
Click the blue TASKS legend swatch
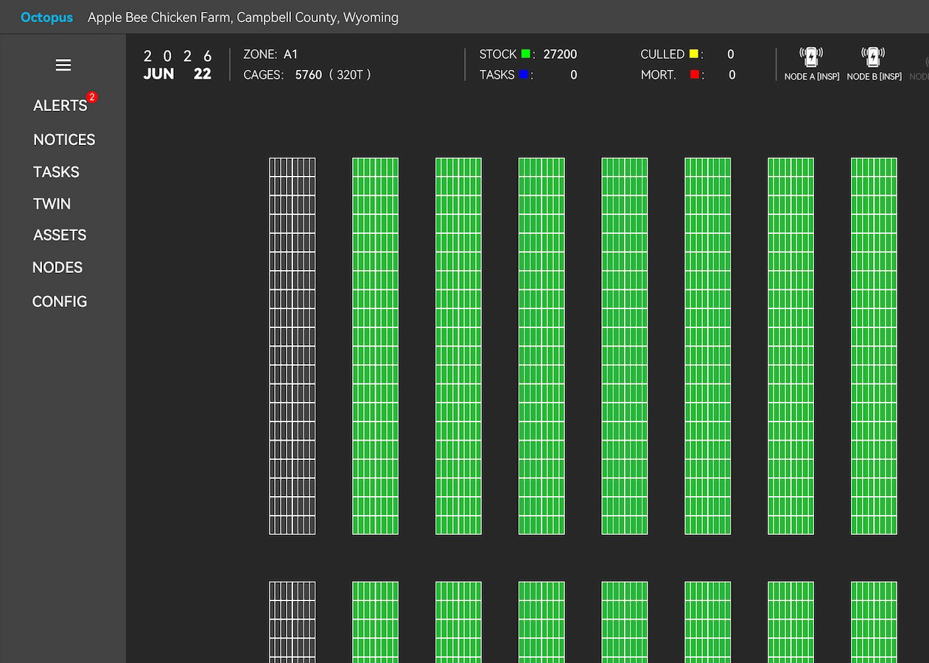click(524, 74)
